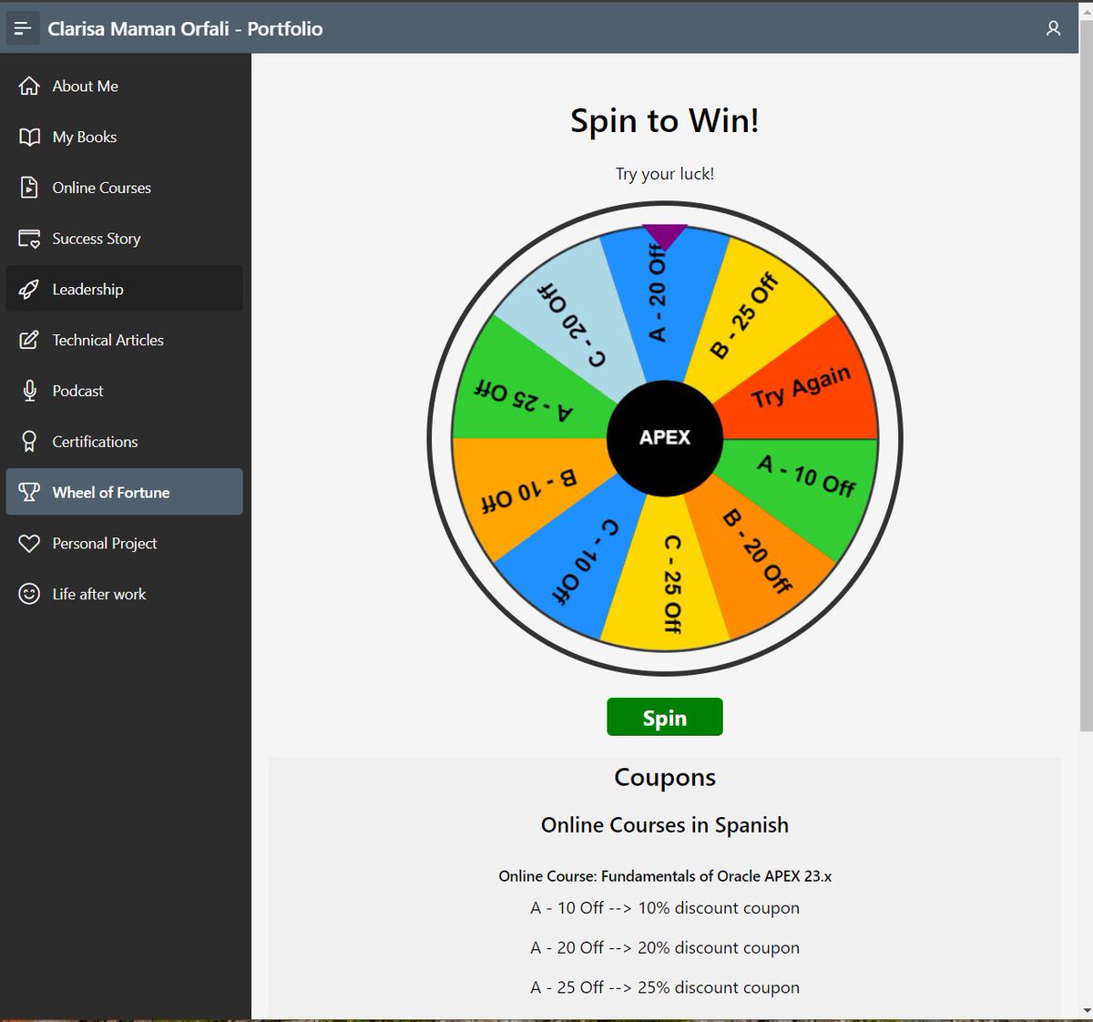
Task: Click the home icon beside About Me
Action: [x=29, y=86]
